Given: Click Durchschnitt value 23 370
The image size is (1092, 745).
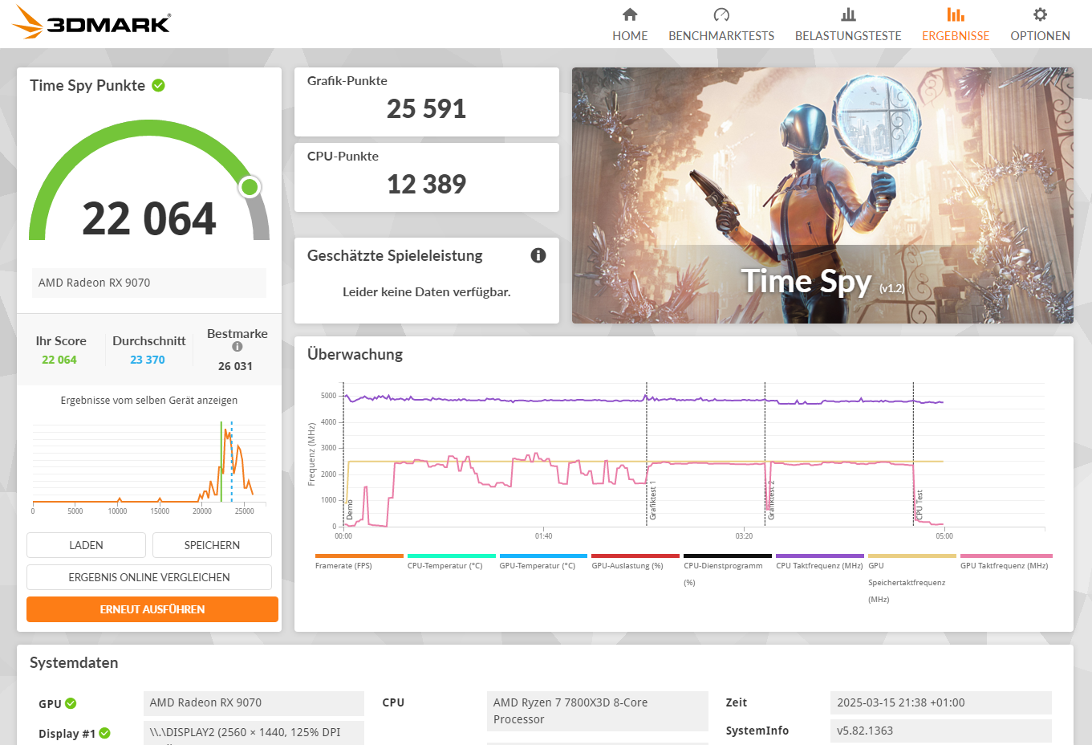Looking at the screenshot, I should [x=148, y=360].
